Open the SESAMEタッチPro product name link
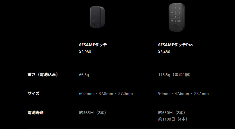The image size is (235, 129). (x=175, y=45)
